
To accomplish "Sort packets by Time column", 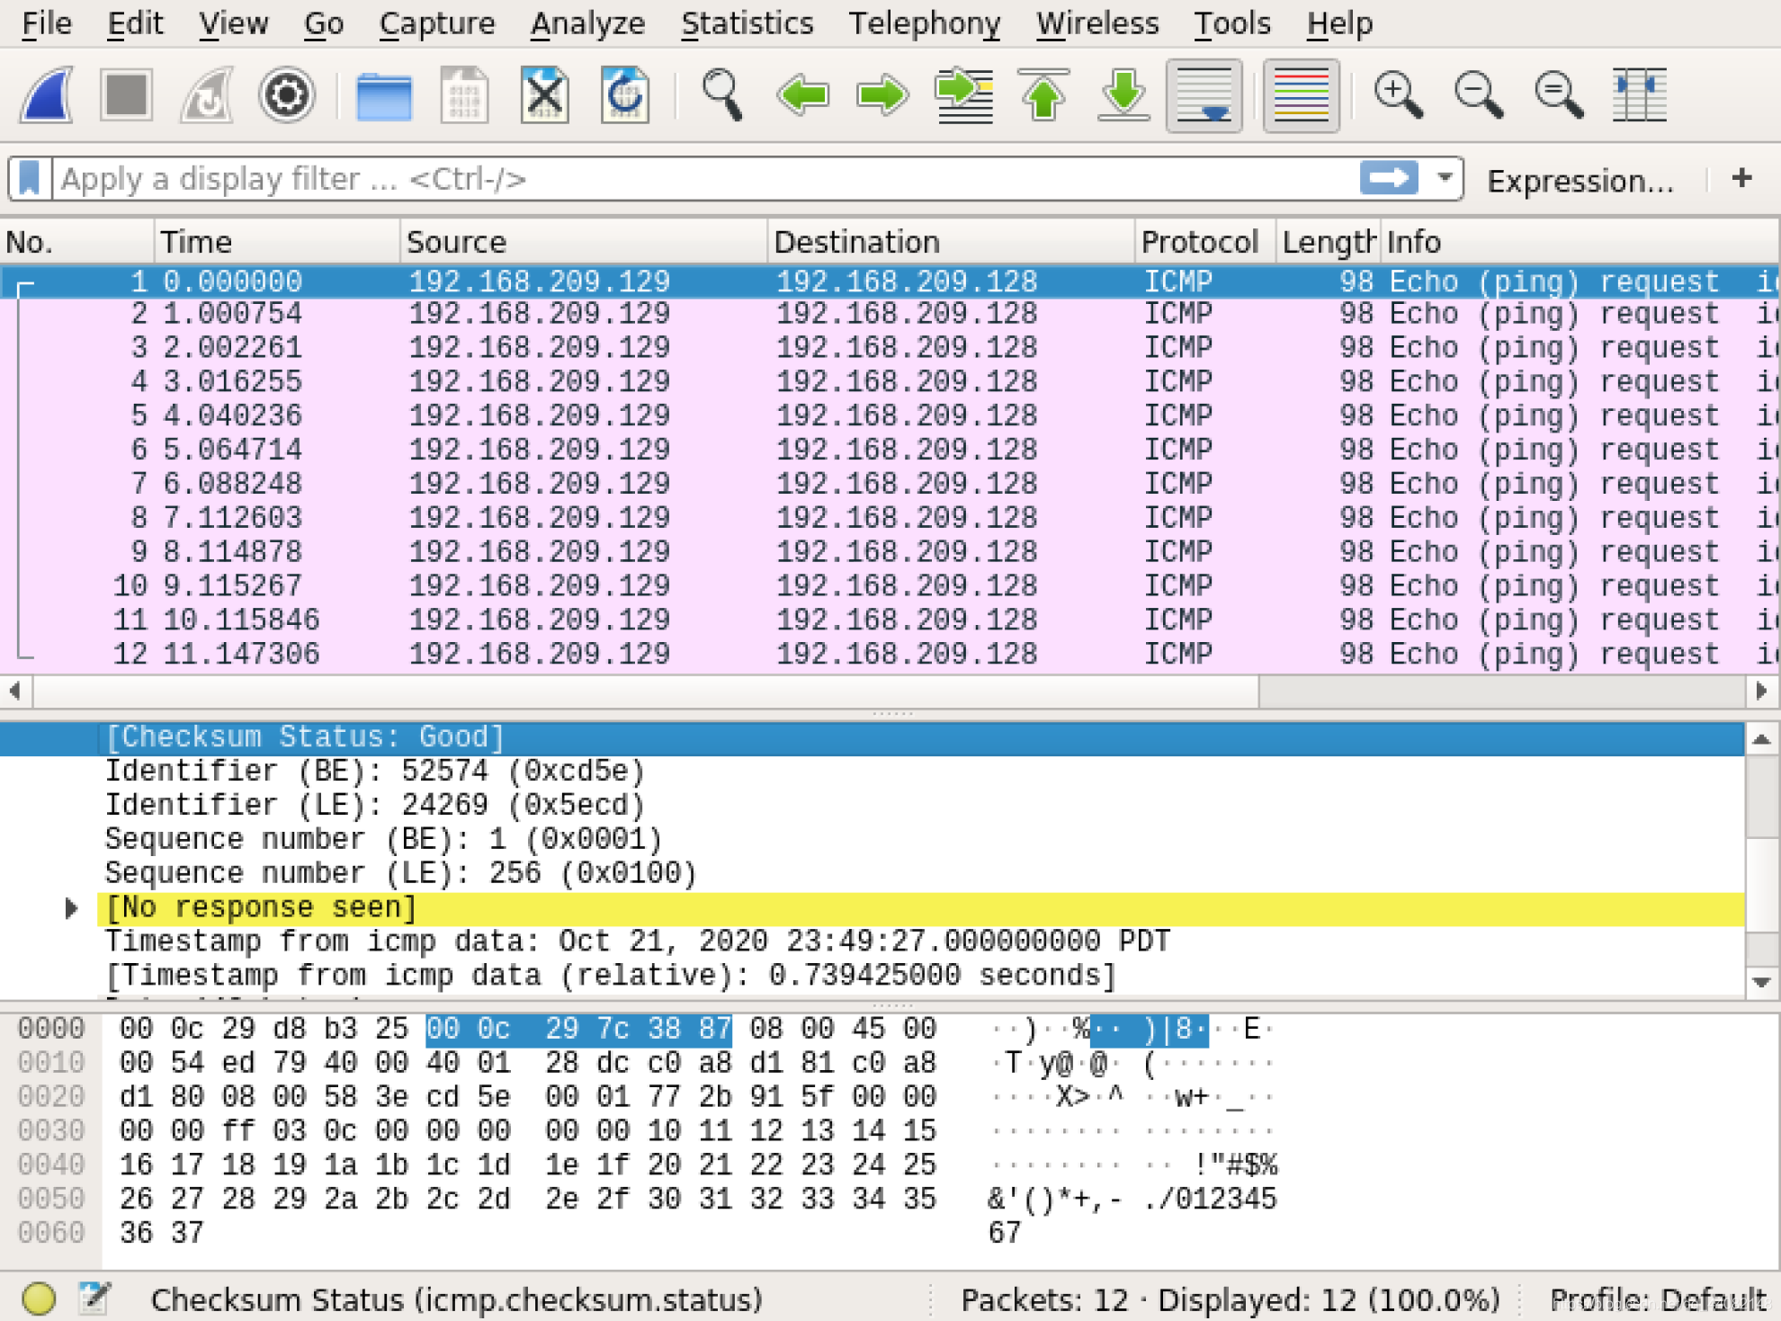I will (x=277, y=242).
